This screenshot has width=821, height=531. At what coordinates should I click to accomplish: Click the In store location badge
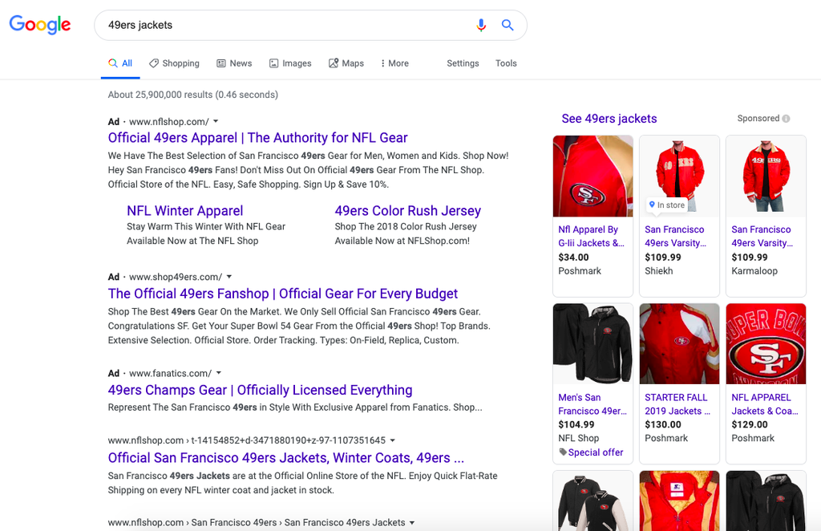[x=667, y=205]
